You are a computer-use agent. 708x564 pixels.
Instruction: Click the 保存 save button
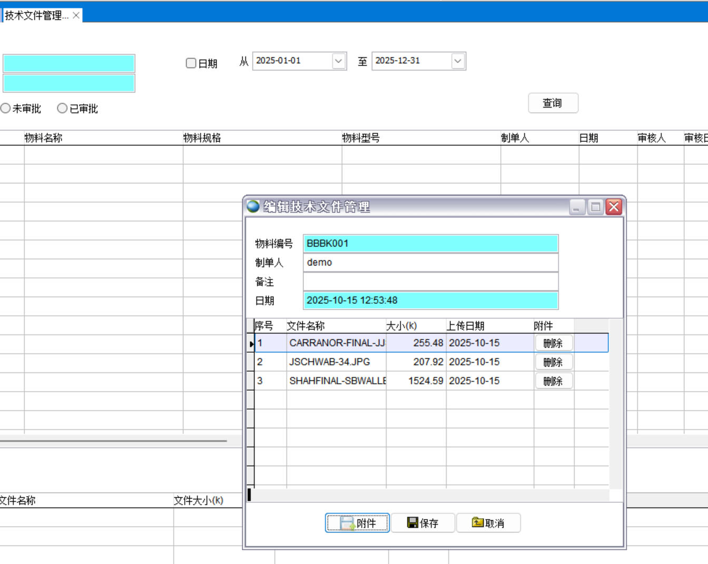(423, 523)
